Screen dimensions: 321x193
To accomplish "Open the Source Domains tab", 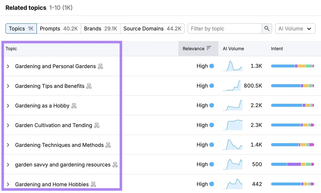I will pos(152,29).
